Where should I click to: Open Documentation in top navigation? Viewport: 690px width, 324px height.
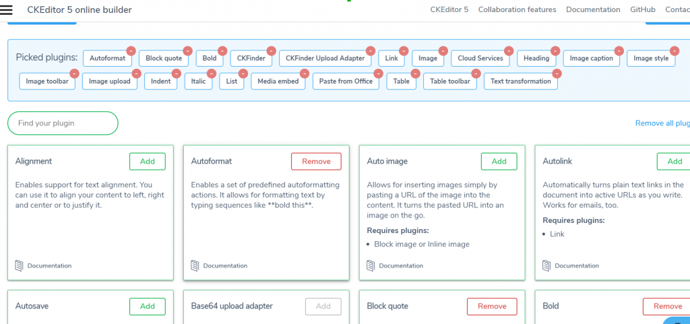coord(593,9)
